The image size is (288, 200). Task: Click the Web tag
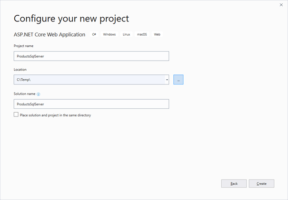157,34
